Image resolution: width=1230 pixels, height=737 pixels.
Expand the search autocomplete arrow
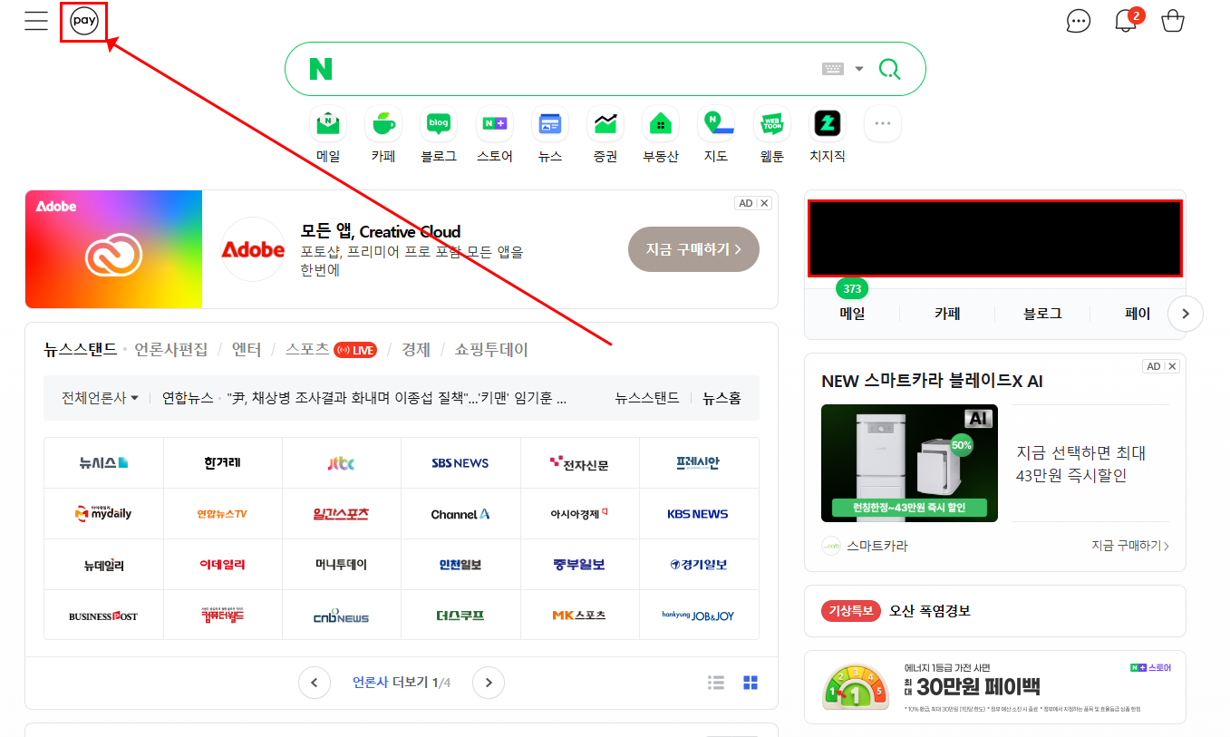tap(859, 69)
